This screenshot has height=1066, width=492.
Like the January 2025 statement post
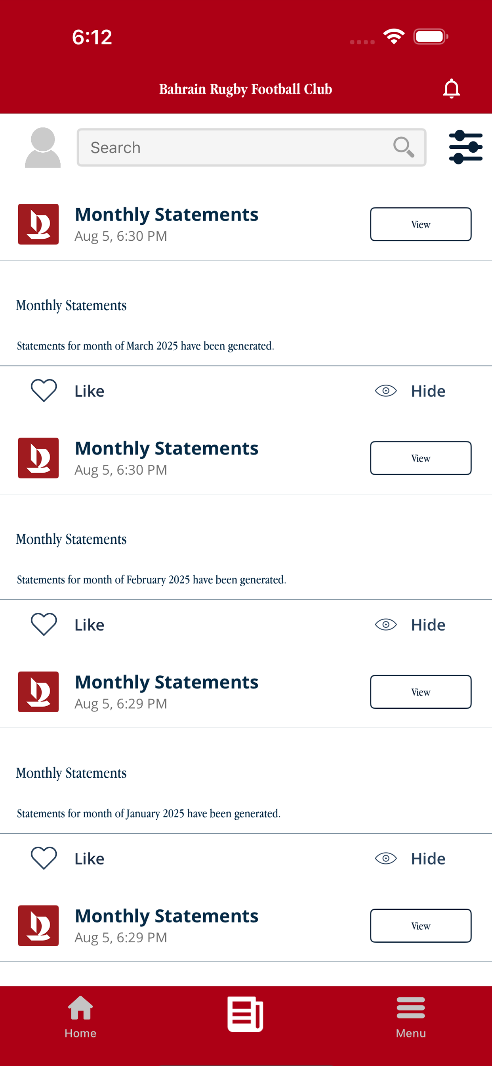pos(68,858)
